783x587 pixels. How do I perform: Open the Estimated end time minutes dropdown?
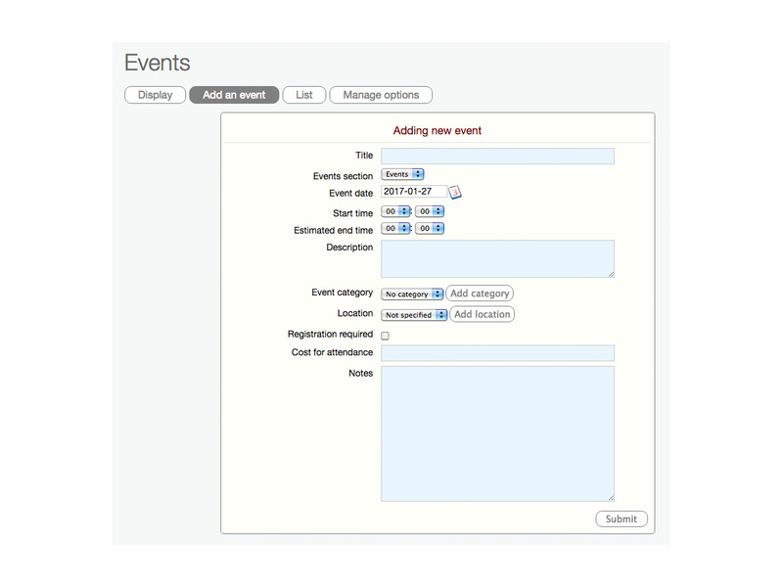(430, 229)
